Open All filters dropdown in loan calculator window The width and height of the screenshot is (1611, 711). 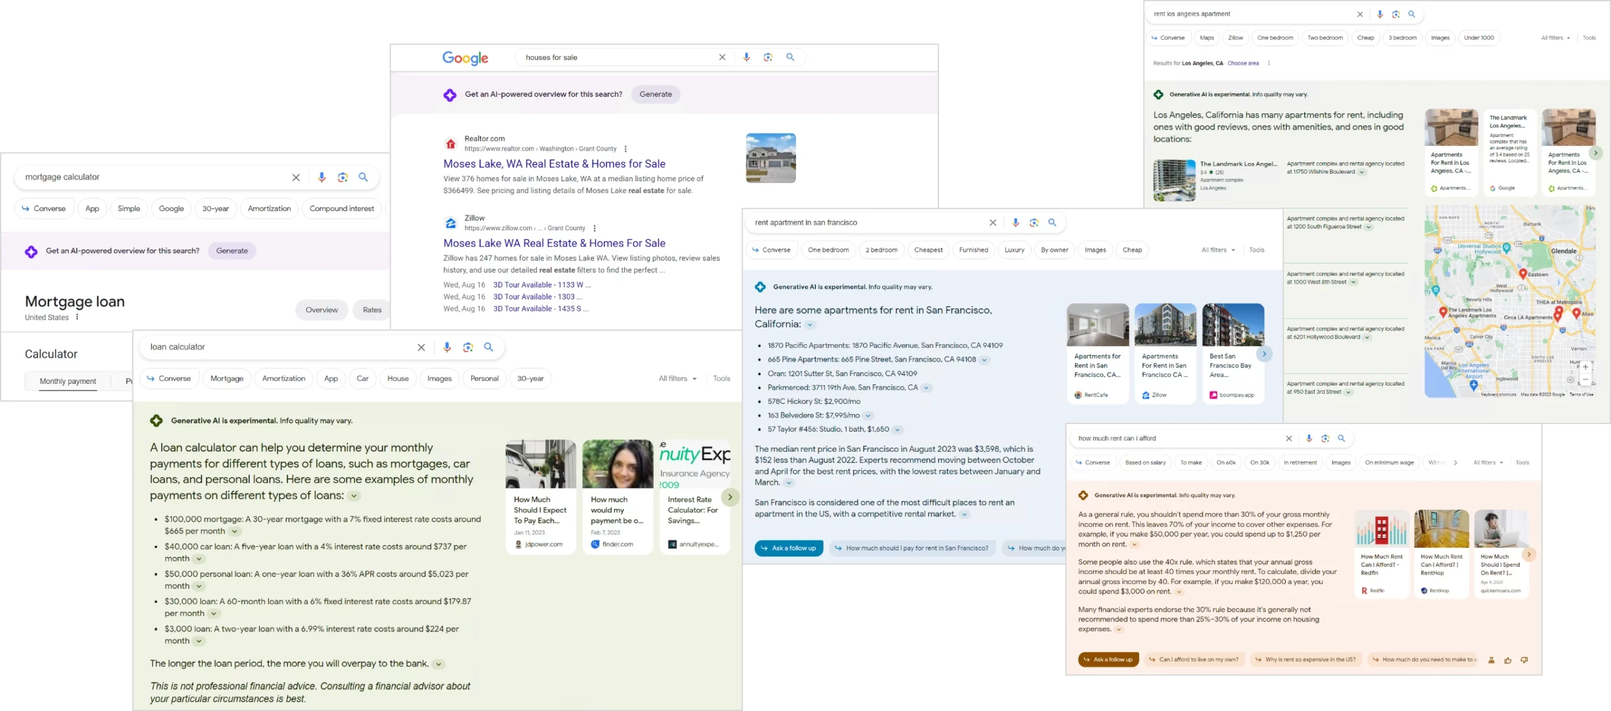point(678,379)
